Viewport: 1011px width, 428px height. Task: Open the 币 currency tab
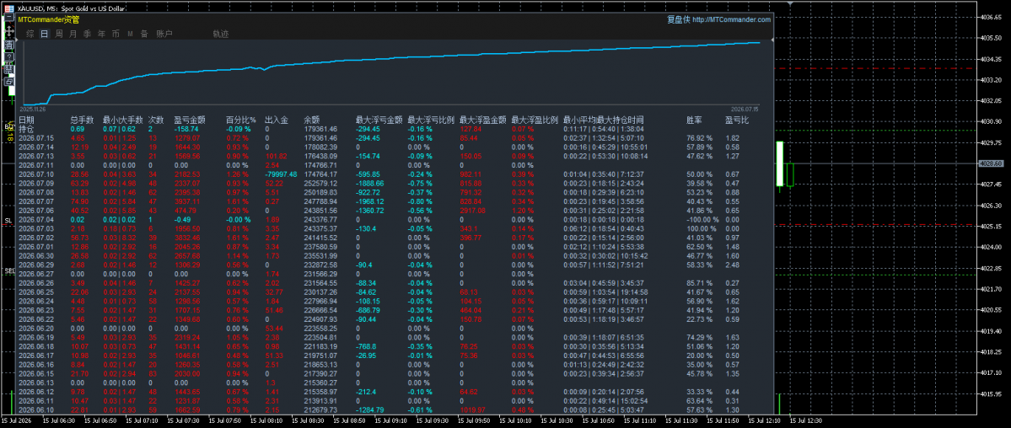(x=116, y=34)
